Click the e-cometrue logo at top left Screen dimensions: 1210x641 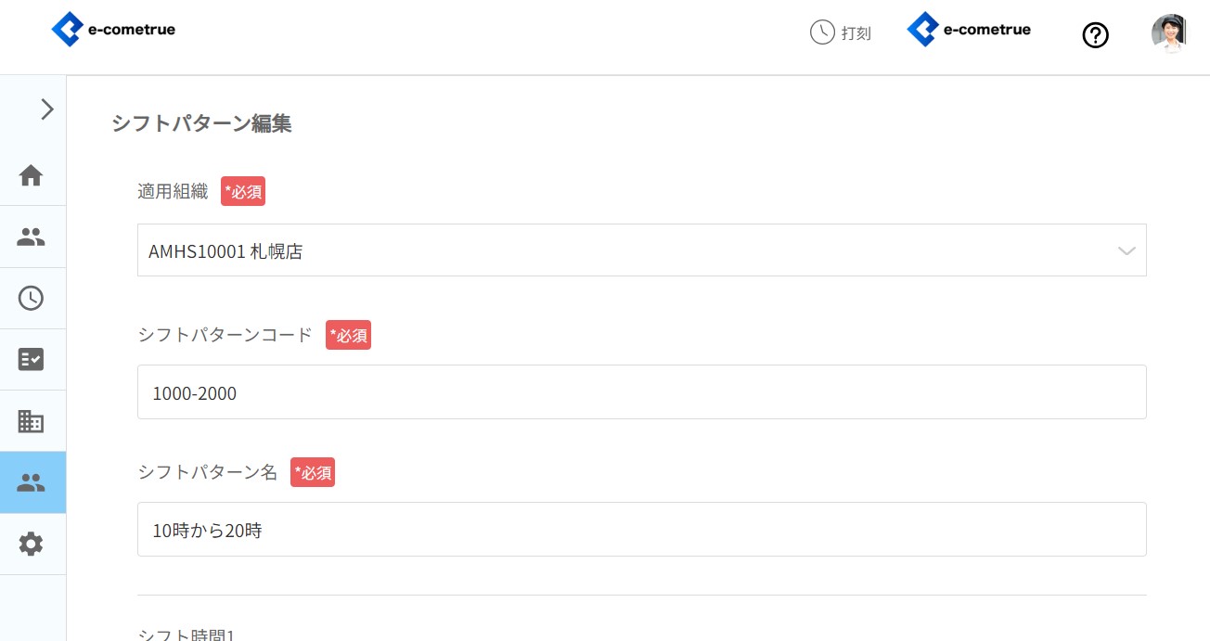[x=113, y=30]
